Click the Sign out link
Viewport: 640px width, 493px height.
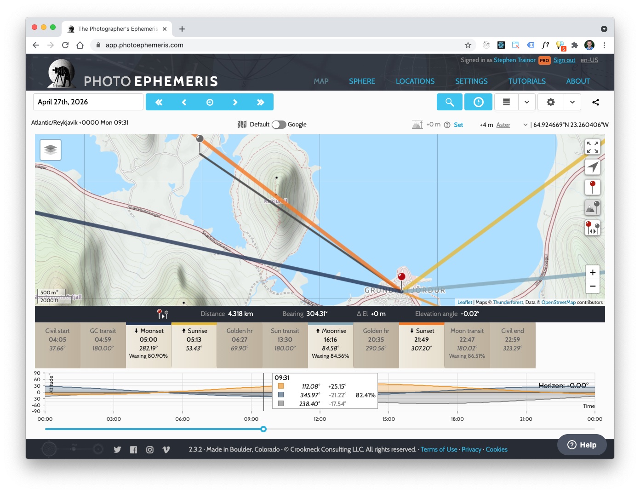(564, 60)
